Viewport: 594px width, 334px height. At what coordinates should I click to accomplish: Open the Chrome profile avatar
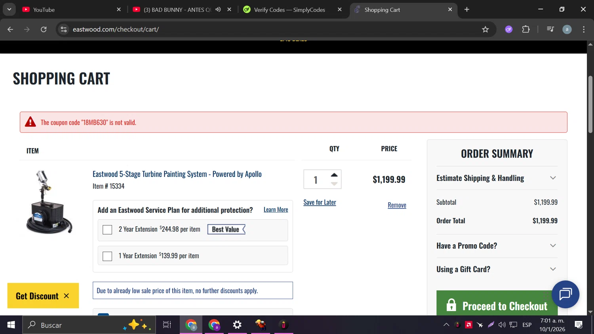pos(567,29)
